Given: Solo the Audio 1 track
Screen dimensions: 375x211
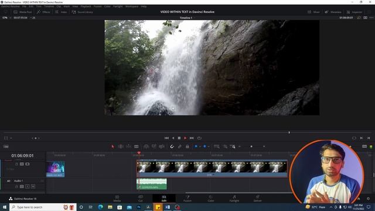Looking at the screenshot, I should click(x=28, y=186).
